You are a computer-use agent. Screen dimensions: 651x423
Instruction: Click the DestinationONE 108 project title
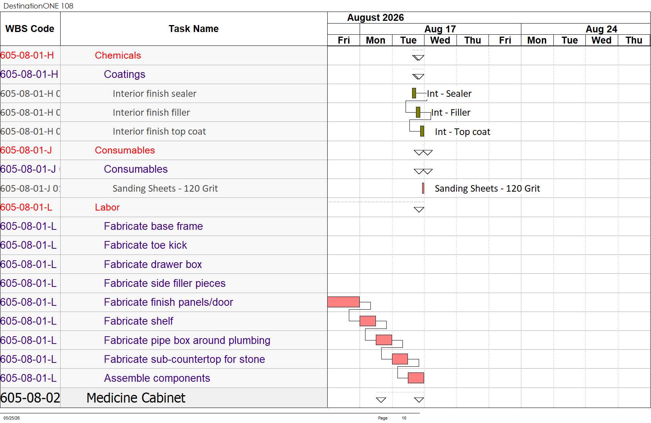38,6
